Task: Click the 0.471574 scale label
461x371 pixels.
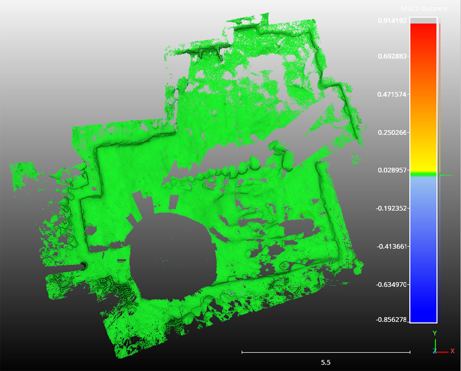Action: coord(393,94)
